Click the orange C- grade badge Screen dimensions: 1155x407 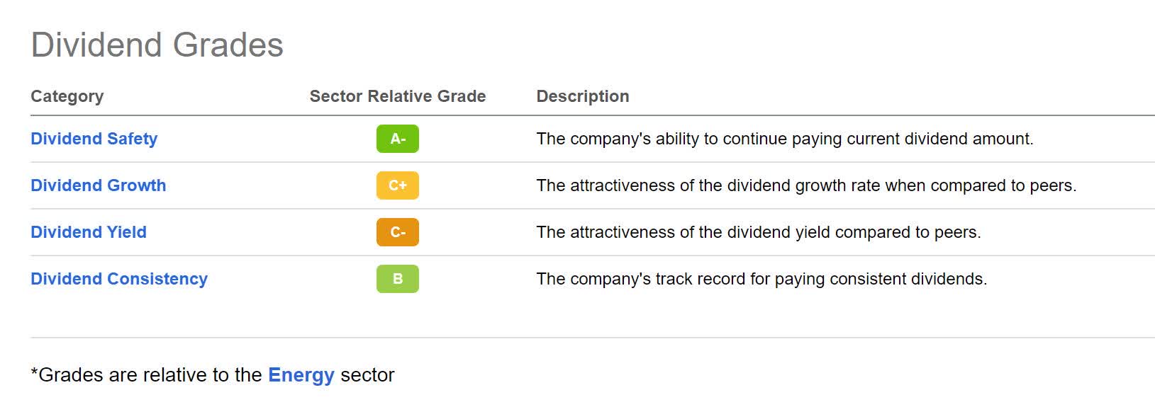(397, 232)
